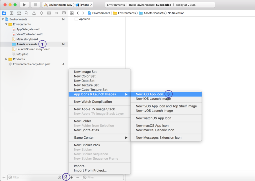The image size is (255, 181).
Task: Choose New Watch Complication
Action: (99, 102)
